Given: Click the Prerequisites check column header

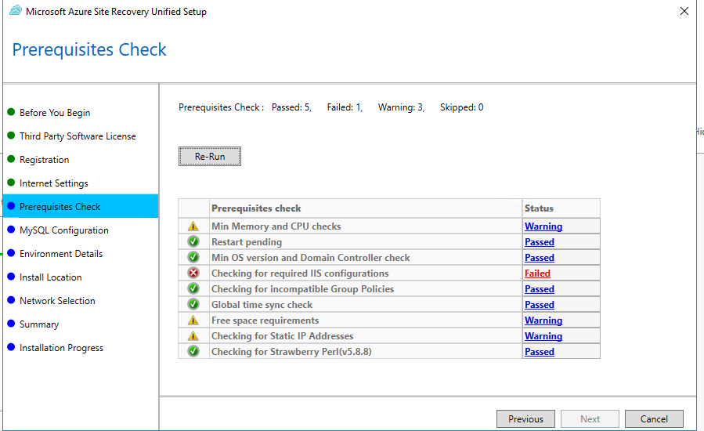Looking at the screenshot, I should click(366, 208).
